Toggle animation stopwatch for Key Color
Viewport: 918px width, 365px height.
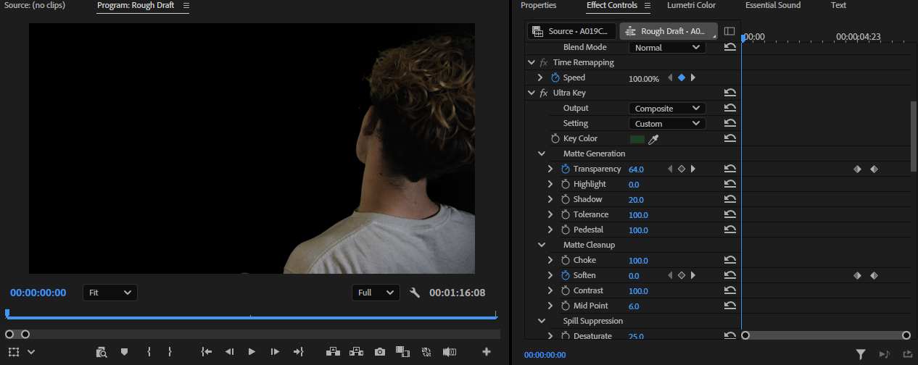[555, 138]
